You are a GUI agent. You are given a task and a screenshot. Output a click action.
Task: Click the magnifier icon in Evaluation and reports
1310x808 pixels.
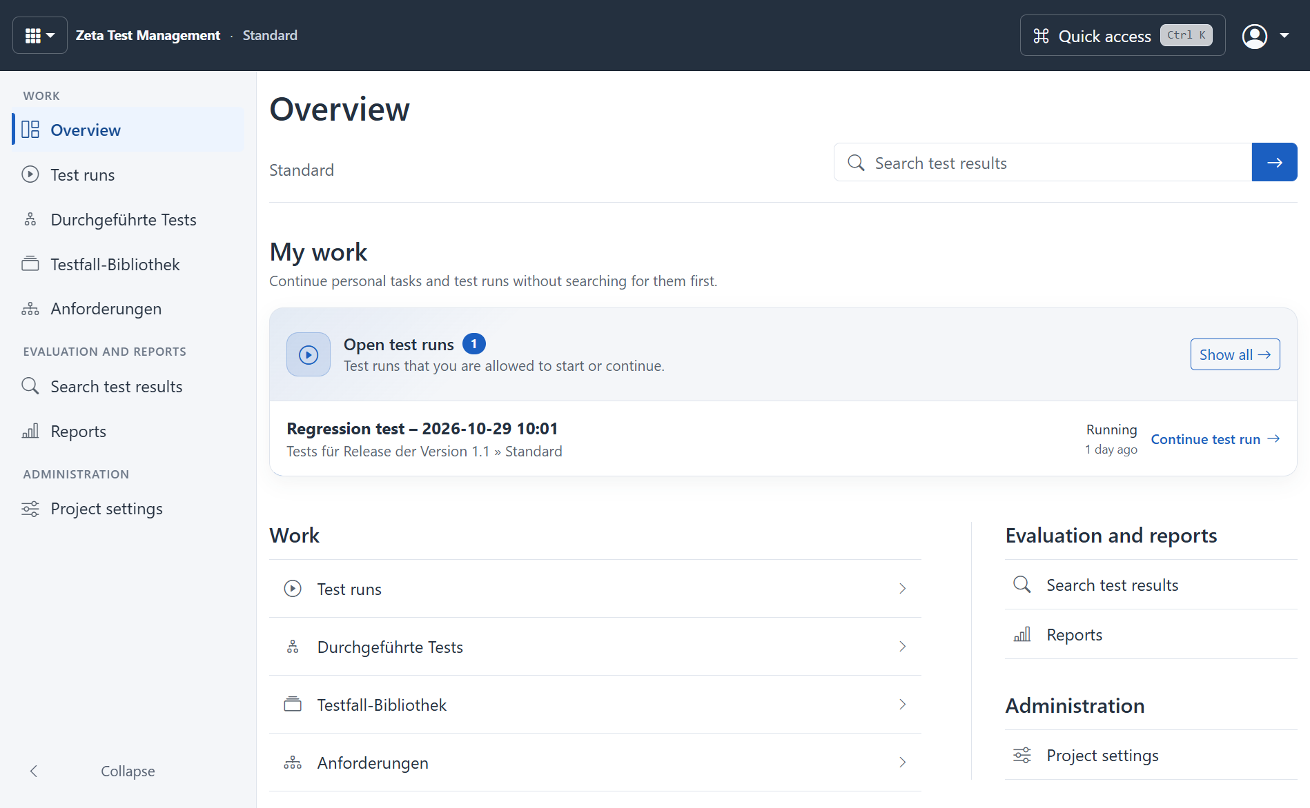[1022, 585]
